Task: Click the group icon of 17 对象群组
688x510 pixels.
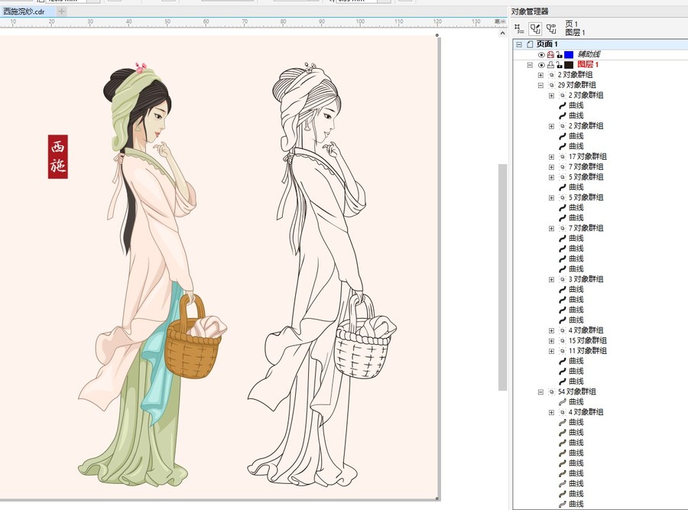Action: pyautogui.click(x=563, y=157)
